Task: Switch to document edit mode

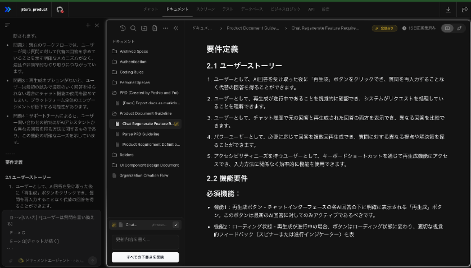Action: (459, 28)
